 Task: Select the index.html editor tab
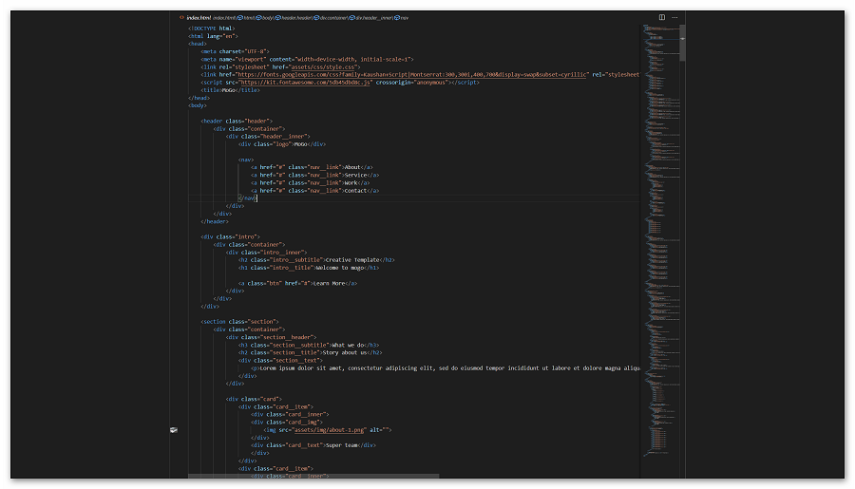(x=197, y=17)
